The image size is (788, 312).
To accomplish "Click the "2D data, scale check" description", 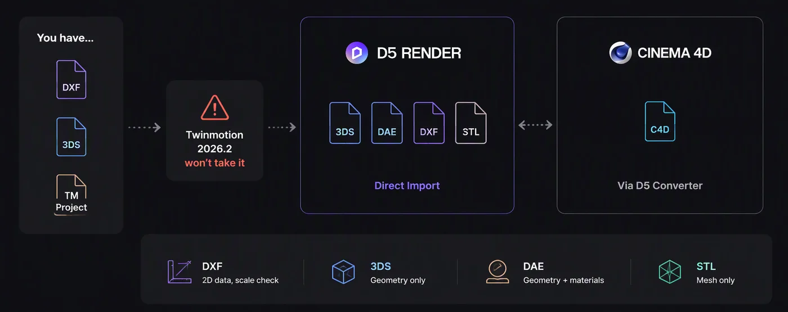I will pos(240,280).
